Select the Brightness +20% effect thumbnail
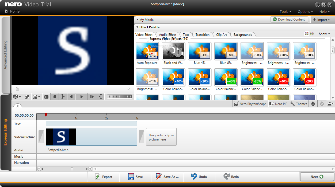 point(278,51)
